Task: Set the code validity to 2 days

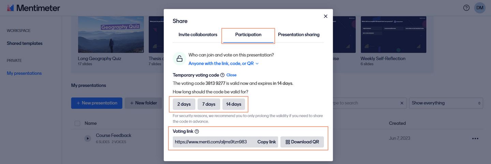Action: [x=184, y=104]
